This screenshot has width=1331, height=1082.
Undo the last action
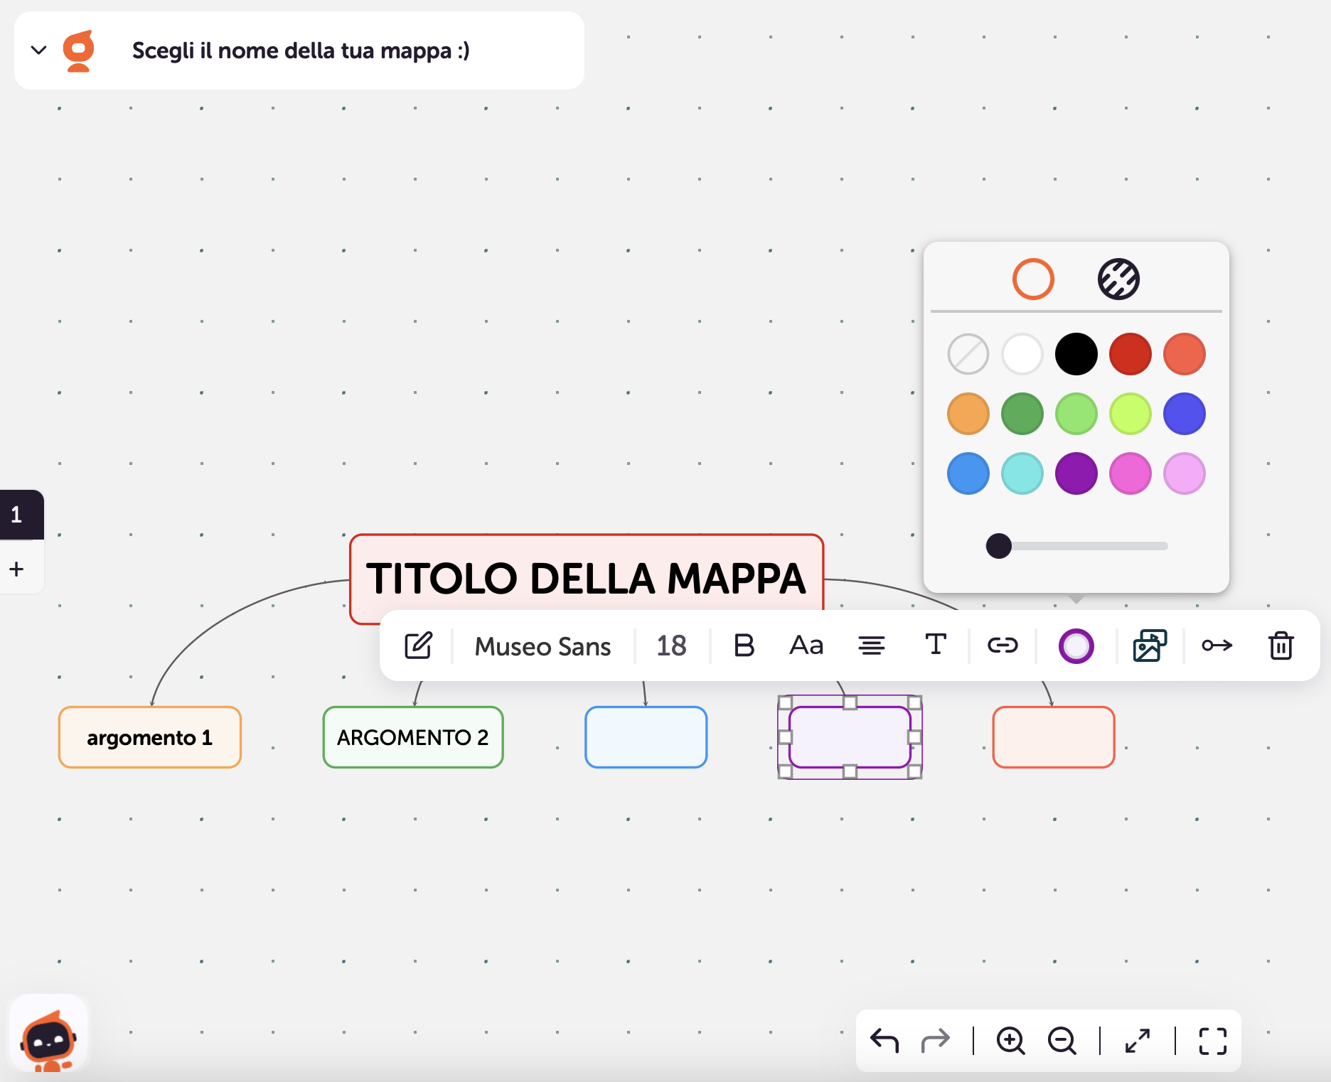884,1040
